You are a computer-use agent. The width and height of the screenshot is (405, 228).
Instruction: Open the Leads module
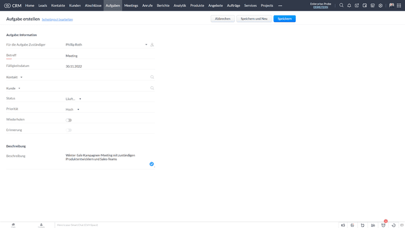coord(43,6)
